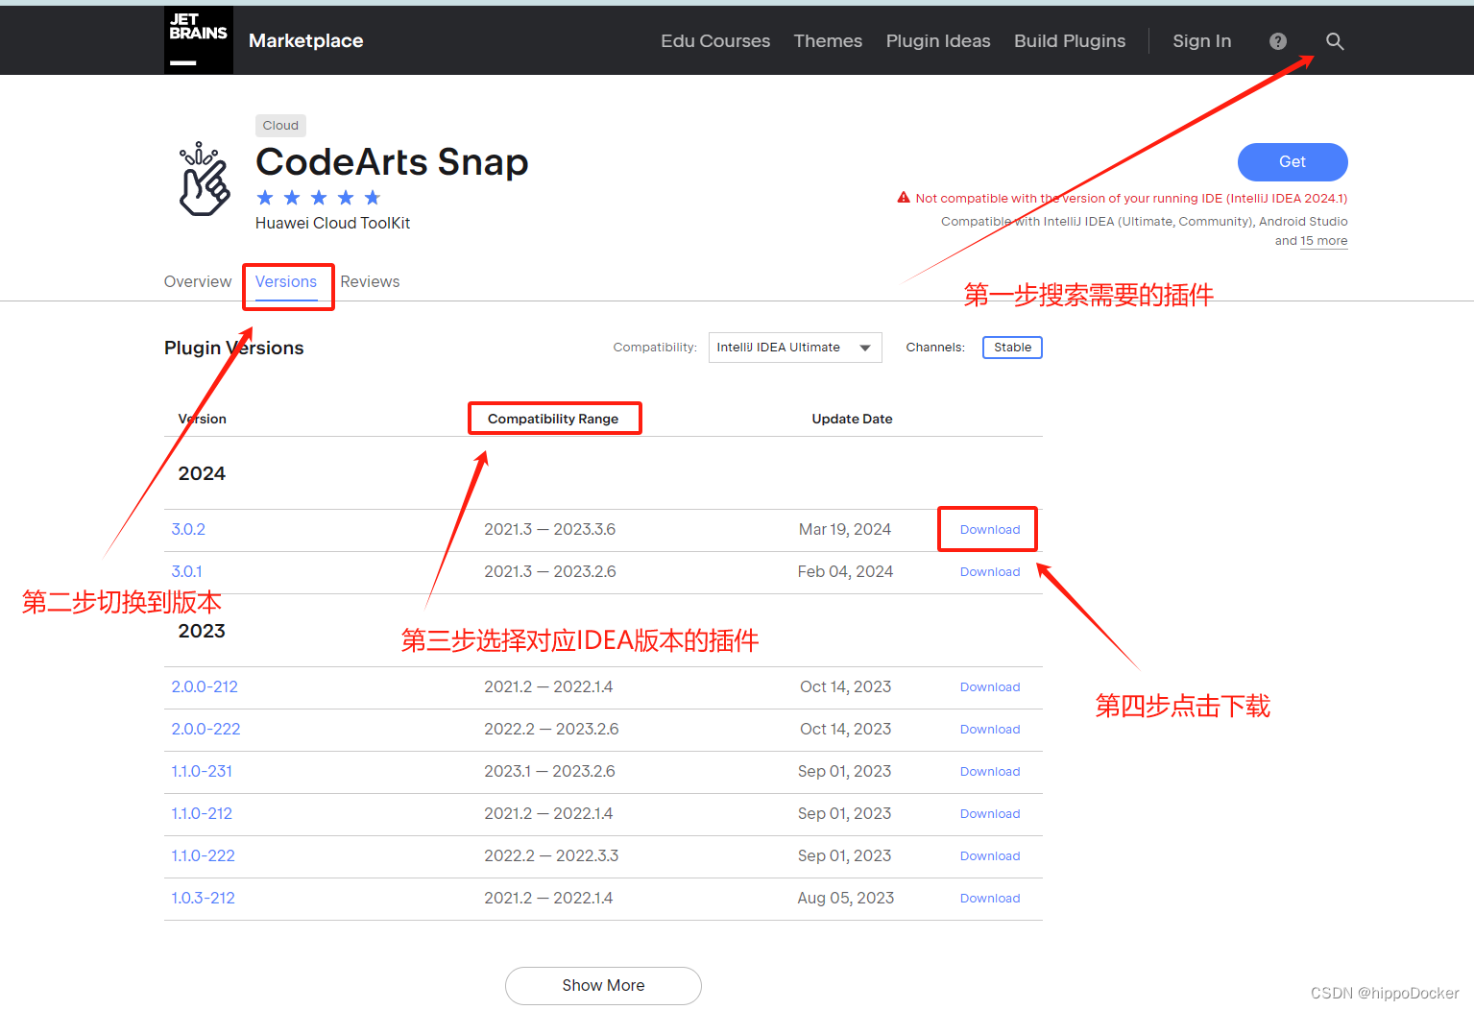This screenshot has width=1474, height=1010.
Task: Open version 1.1.0-231 link
Action: point(202,771)
